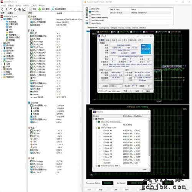The height and width of the screenshot is (192, 192).
Task: Click the up arrow navigation icon
Action: (11, 9)
